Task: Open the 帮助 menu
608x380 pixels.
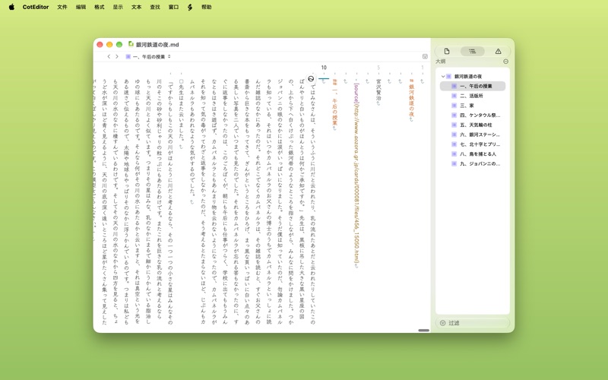Action: [207, 7]
